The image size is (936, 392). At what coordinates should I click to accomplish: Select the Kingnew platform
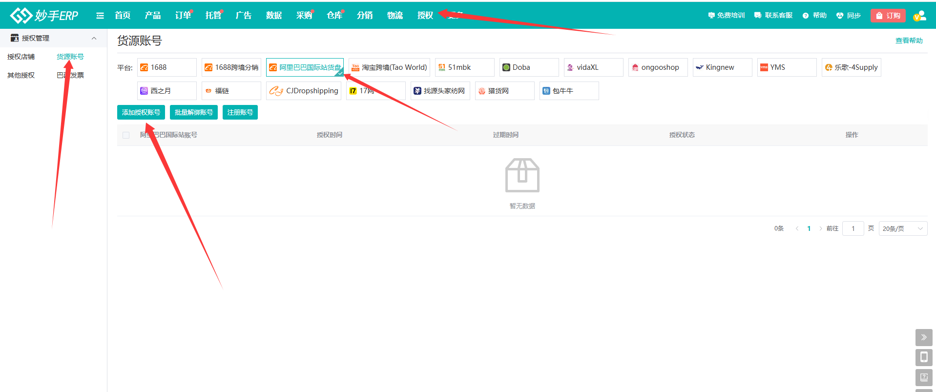point(723,67)
